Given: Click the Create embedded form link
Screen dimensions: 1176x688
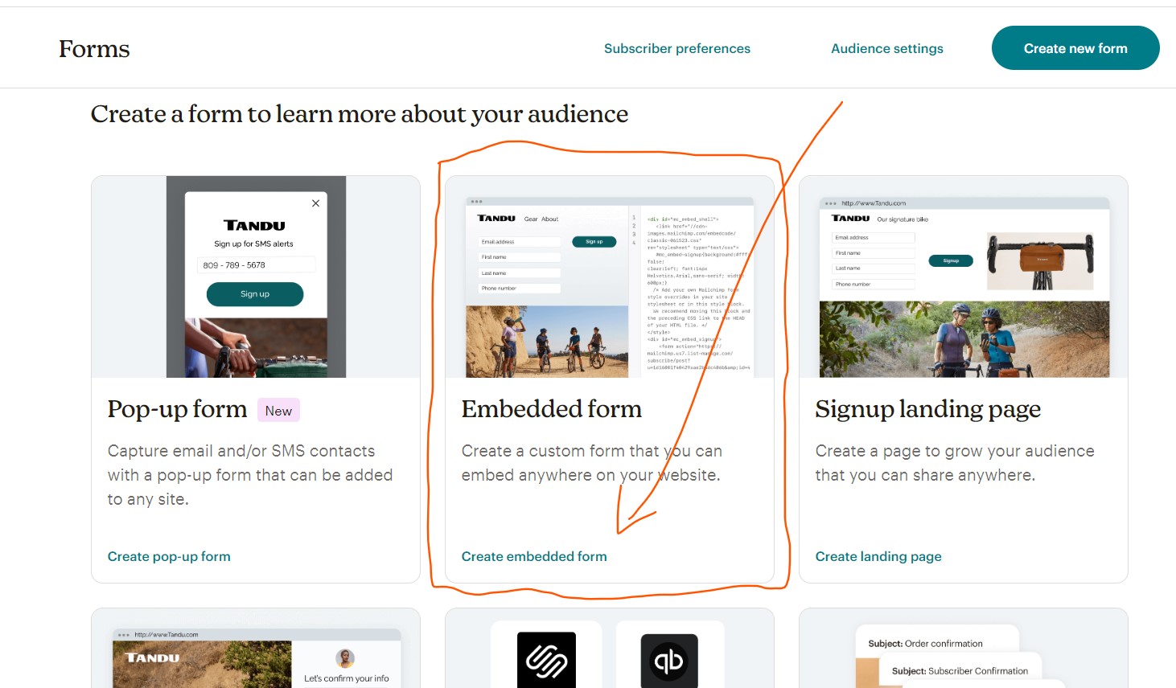Looking at the screenshot, I should coord(534,556).
